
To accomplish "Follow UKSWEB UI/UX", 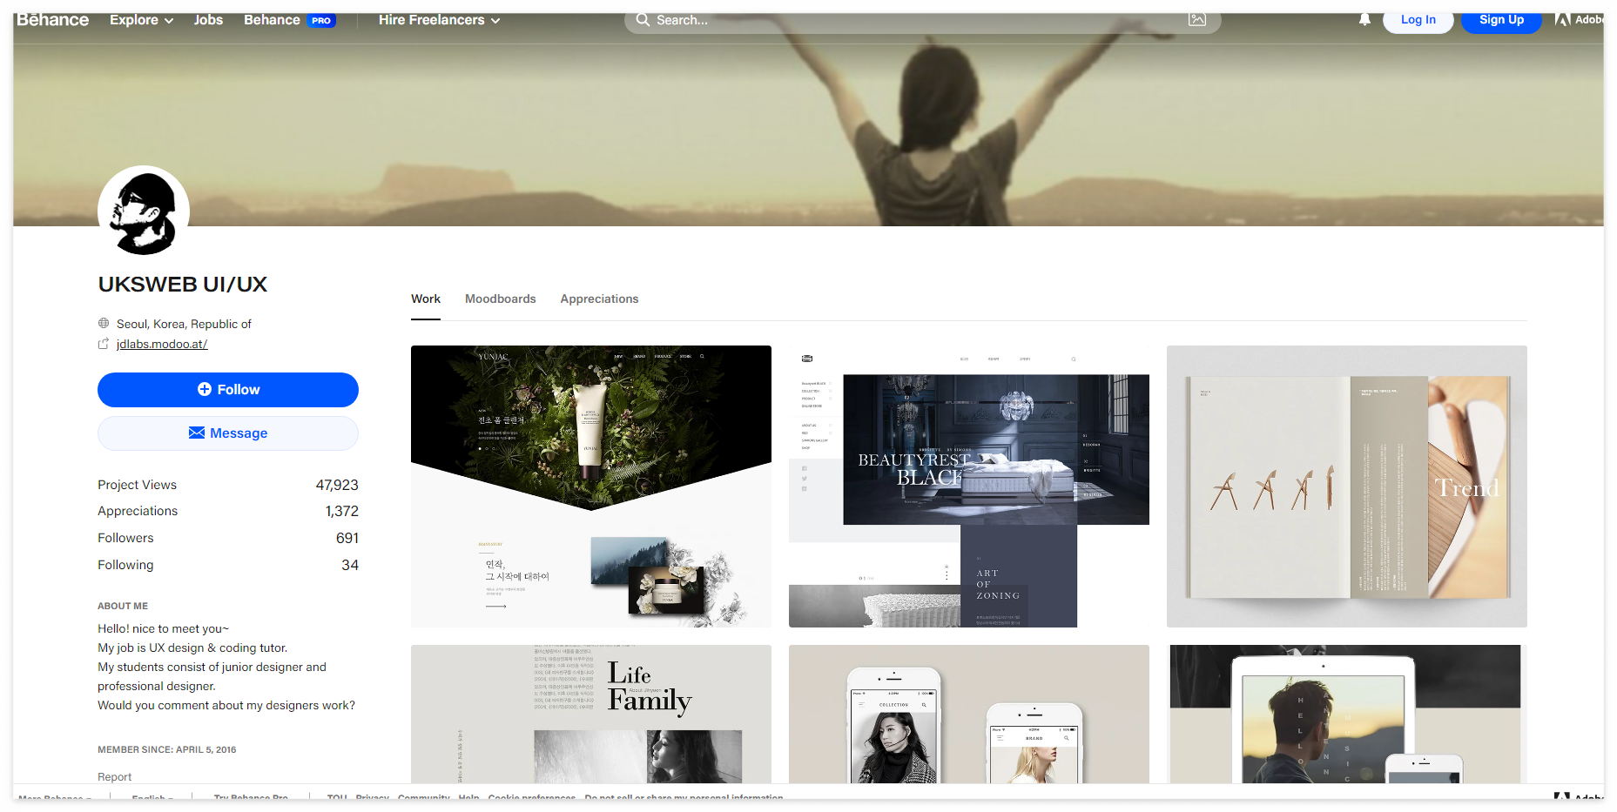I will click(228, 390).
